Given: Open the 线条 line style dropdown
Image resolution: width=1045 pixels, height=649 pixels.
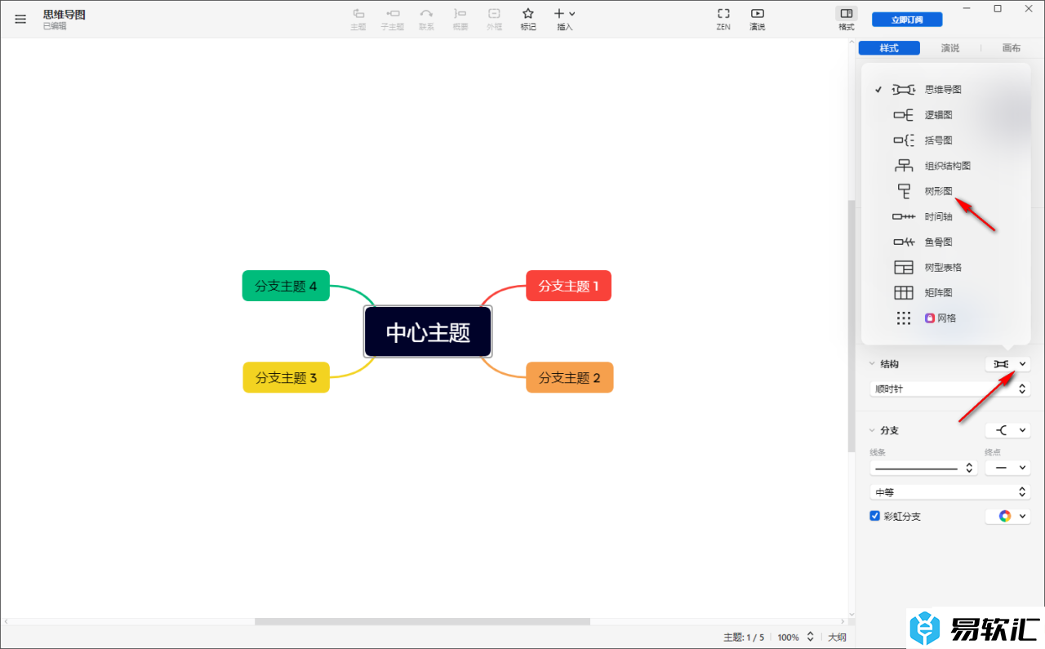Looking at the screenshot, I should pos(923,468).
